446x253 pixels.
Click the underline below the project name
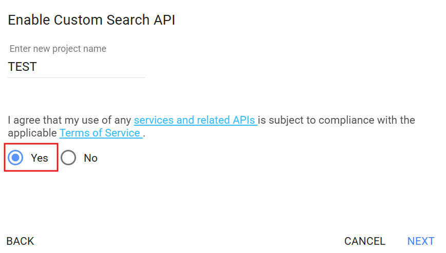[x=76, y=77]
